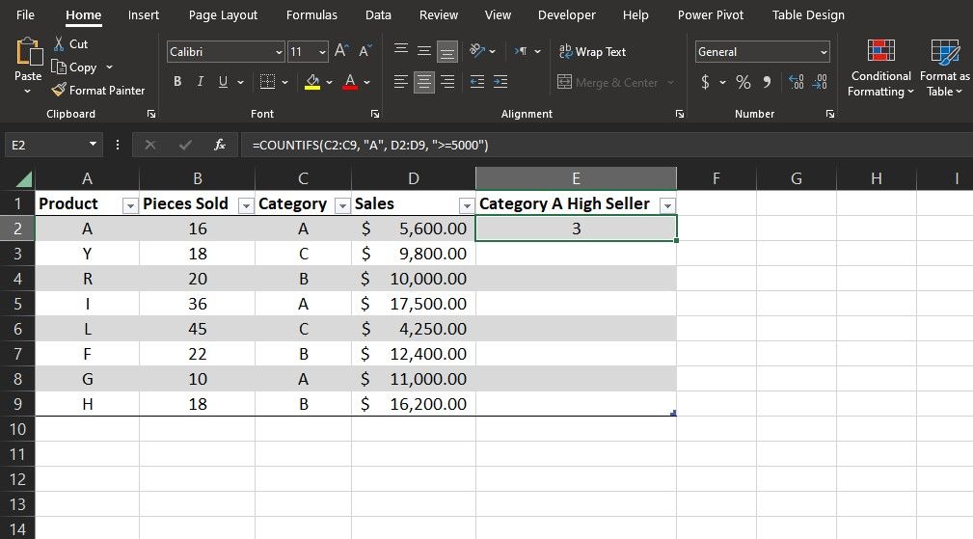Expand the General number format dropdown
The image size is (973, 539).
(823, 52)
